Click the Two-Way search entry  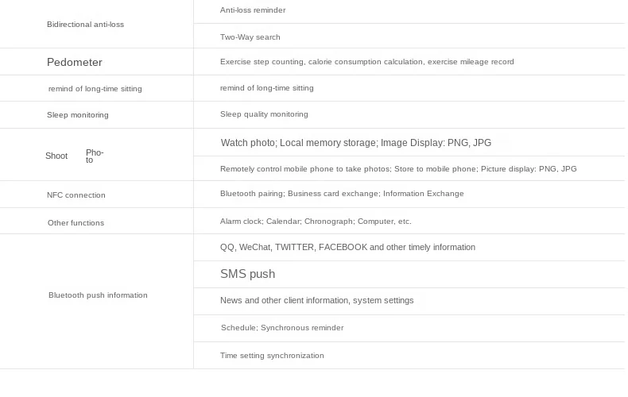click(250, 37)
